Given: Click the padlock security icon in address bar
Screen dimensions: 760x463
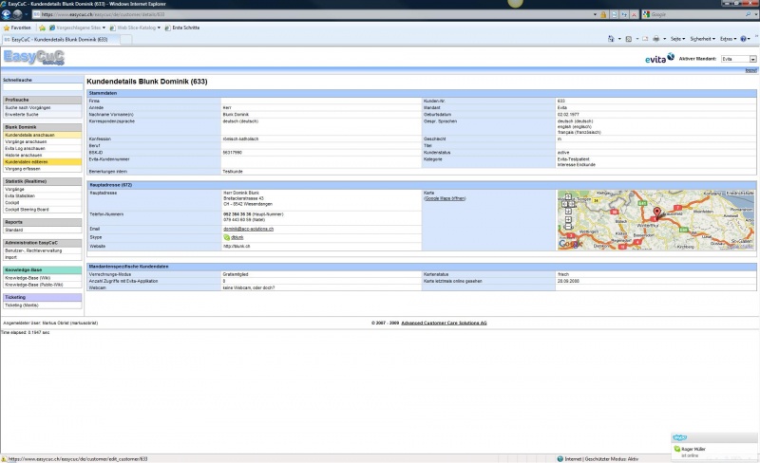Looking at the screenshot, I should [x=603, y=14].
